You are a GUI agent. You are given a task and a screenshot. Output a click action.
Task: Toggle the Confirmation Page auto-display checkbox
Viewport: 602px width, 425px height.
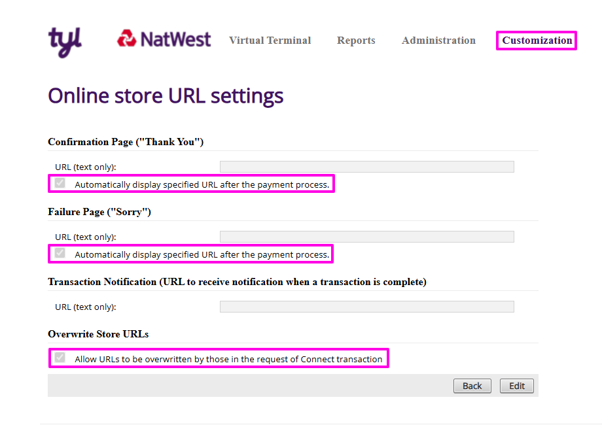coord(60,184)
